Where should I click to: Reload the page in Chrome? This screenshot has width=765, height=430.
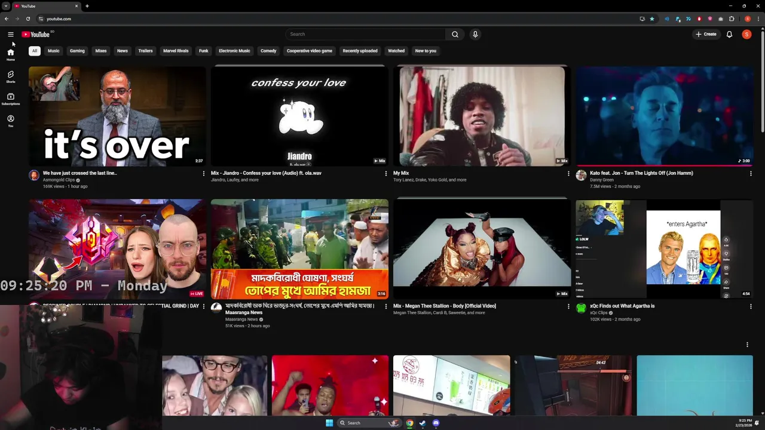tap(27, 19)
